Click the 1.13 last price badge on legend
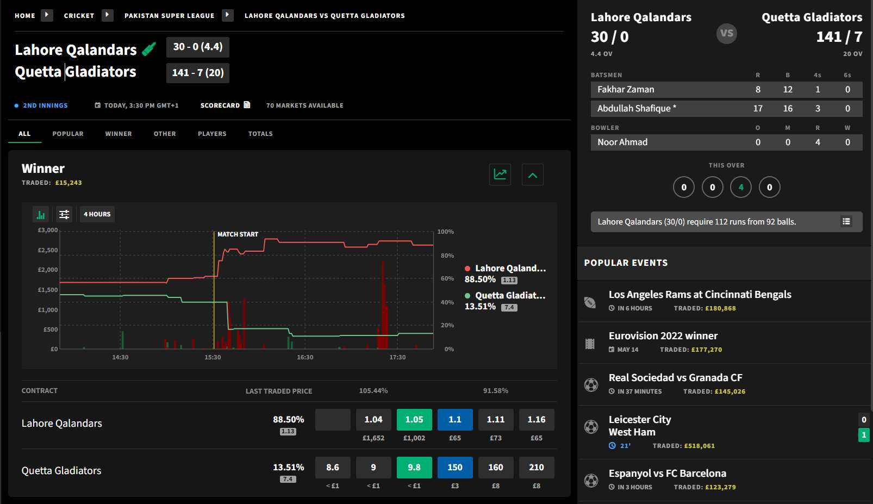This screenshot has height=504, width=873. (x=509, y=281)
